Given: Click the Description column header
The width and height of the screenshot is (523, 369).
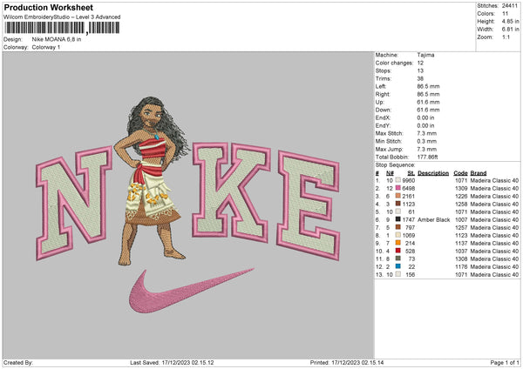Looking at the screenshot, I should click(433, 173).
